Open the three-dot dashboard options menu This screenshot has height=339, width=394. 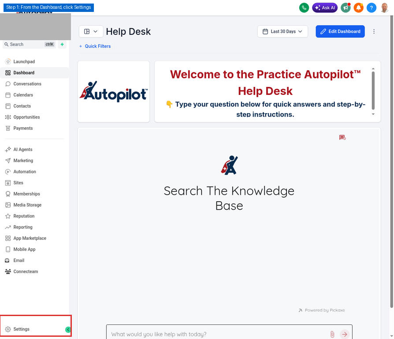374,31
